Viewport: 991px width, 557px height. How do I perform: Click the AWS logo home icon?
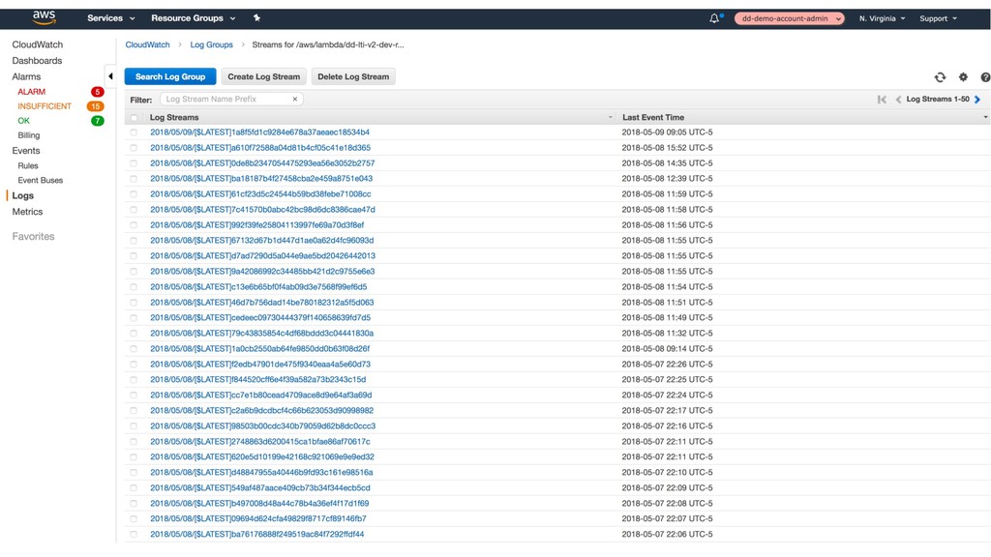(45, 17)
